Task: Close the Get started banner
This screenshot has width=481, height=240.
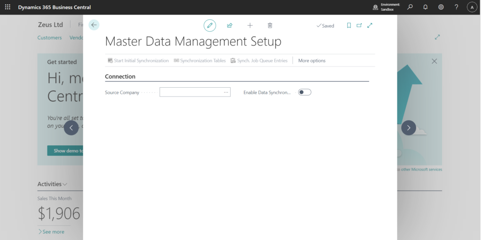Action: pyautogui.click(x=434, y=61)
